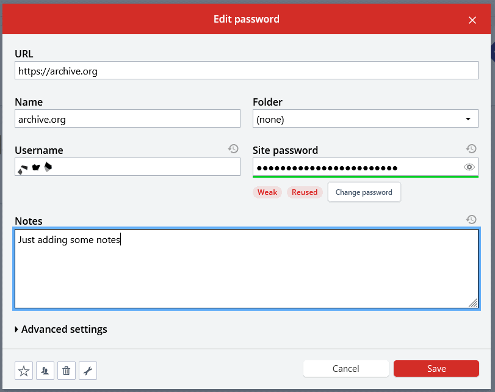
Task: Expand Advanced settings section
Action: (x=61, y=329)
